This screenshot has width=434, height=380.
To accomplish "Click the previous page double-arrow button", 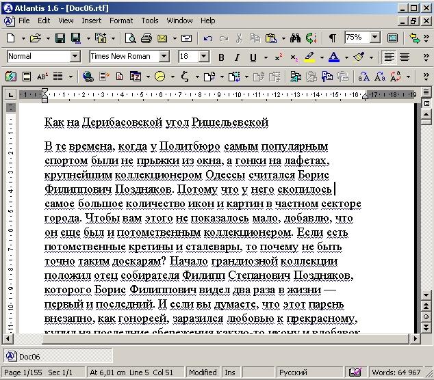I will pyautogui.click(x=426, y=306).
